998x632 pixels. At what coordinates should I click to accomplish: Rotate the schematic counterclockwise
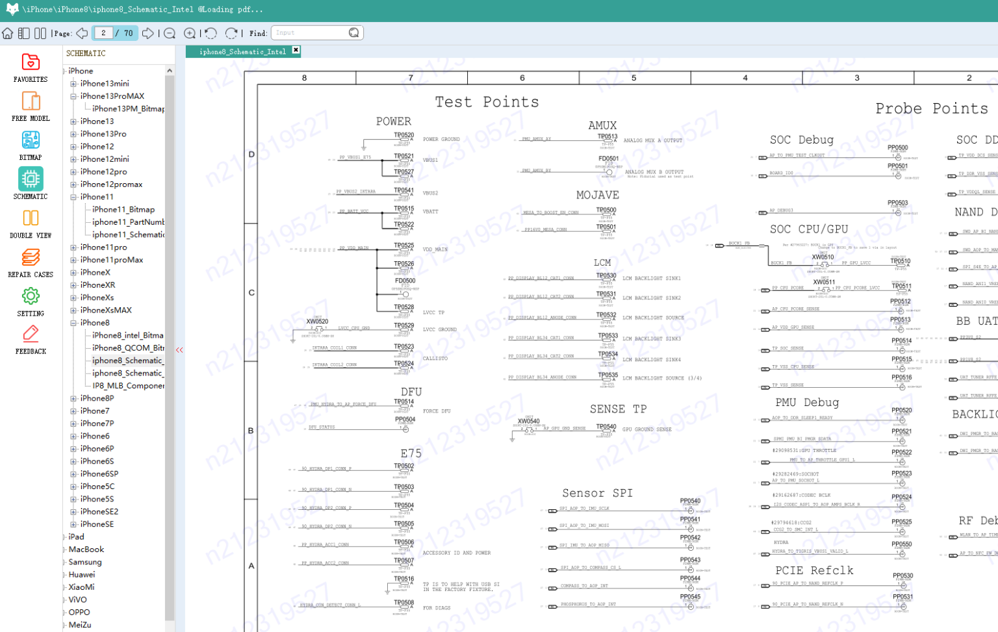[211, 33]
